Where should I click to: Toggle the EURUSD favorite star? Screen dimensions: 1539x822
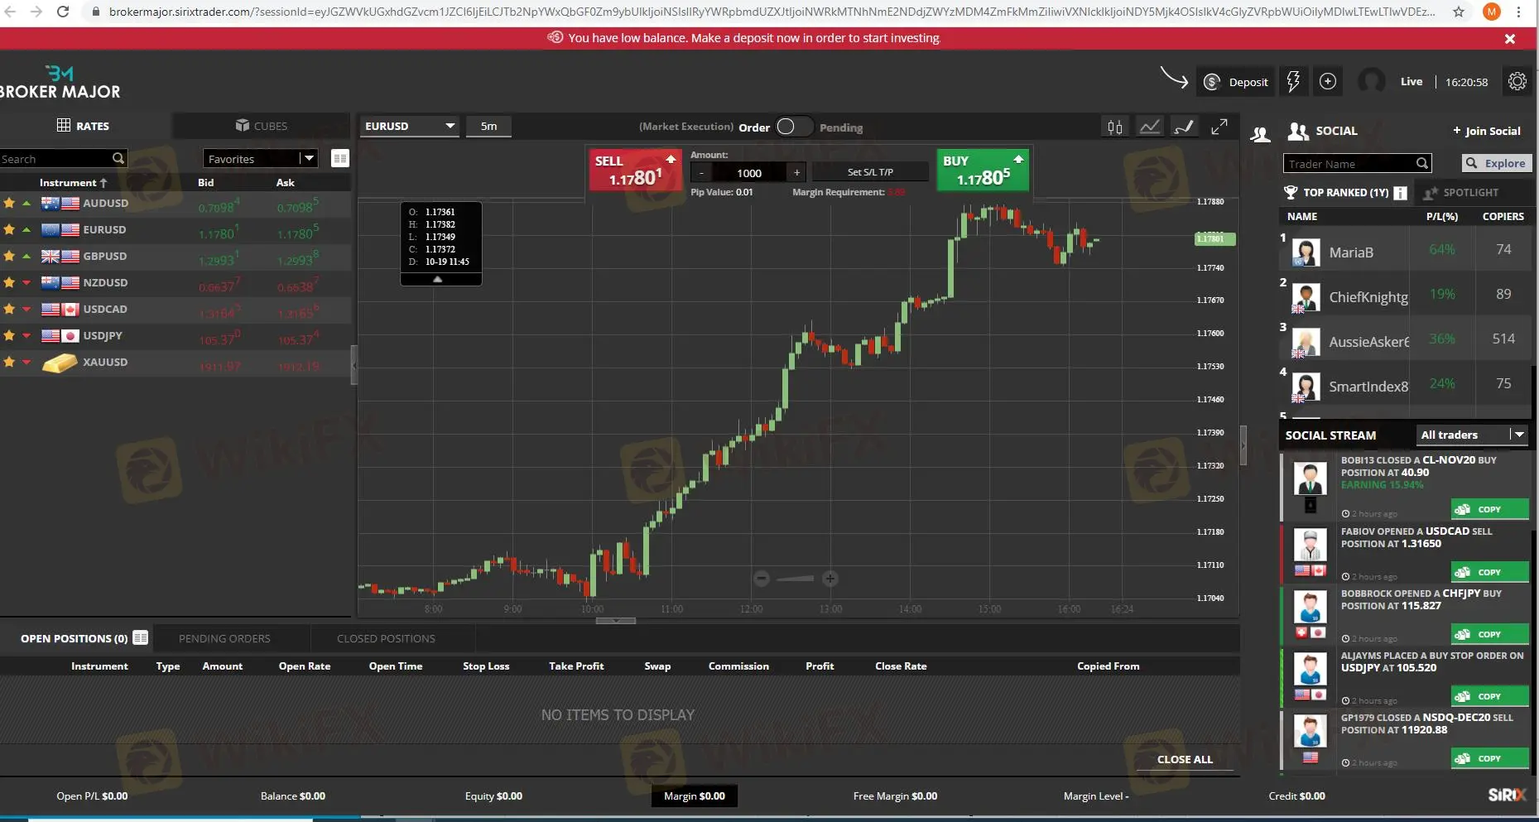click(x=9, y=229)
